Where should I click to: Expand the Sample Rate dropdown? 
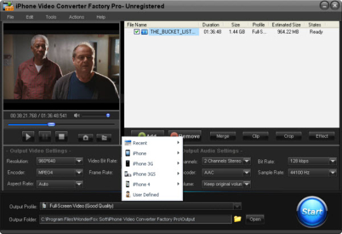[332, 173]
